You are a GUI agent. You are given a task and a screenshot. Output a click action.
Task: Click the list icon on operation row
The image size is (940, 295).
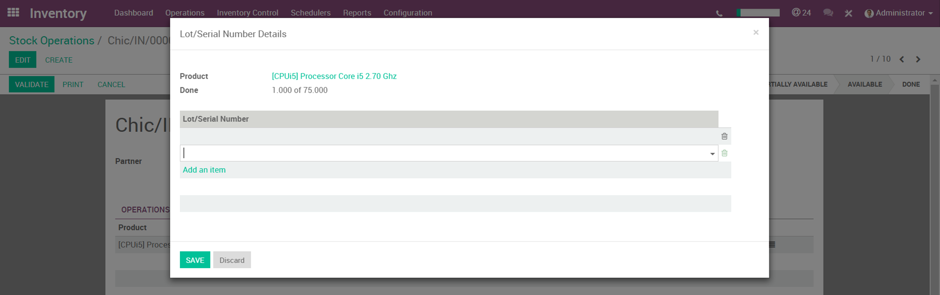click(x=772, y=245)
